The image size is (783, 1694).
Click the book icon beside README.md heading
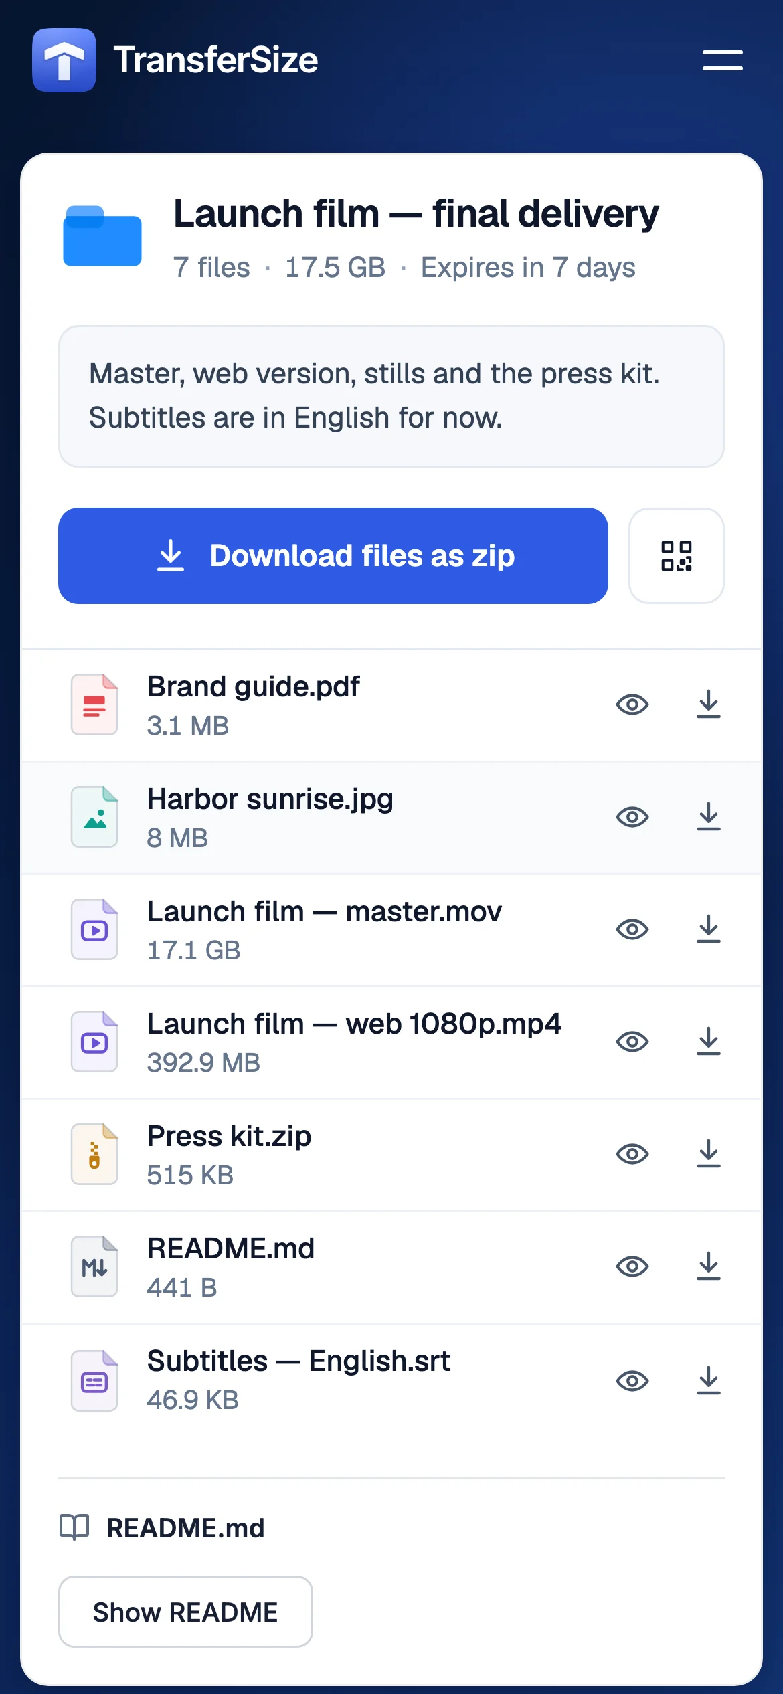74,1527
